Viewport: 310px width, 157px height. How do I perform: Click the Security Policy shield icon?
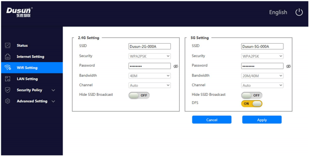coord(7,90)
